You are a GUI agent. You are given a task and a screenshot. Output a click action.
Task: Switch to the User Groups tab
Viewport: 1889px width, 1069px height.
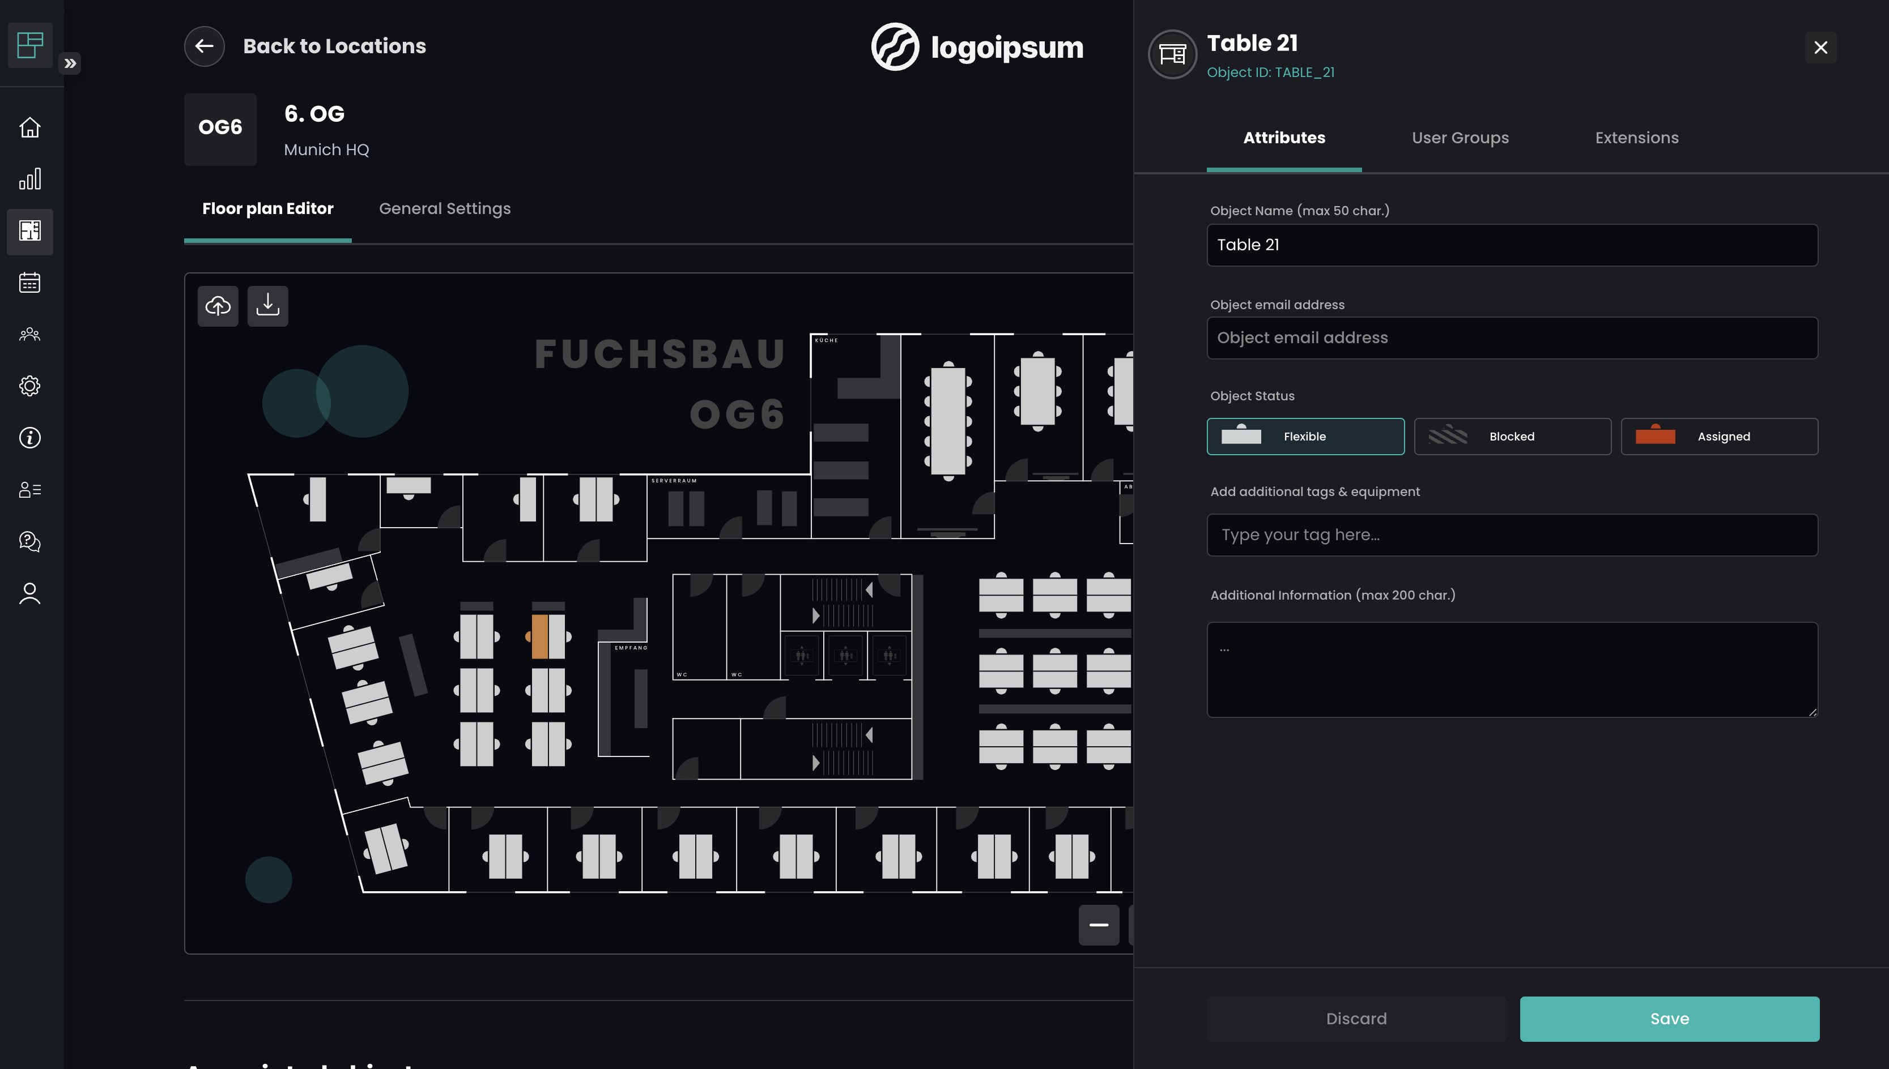1460,138
